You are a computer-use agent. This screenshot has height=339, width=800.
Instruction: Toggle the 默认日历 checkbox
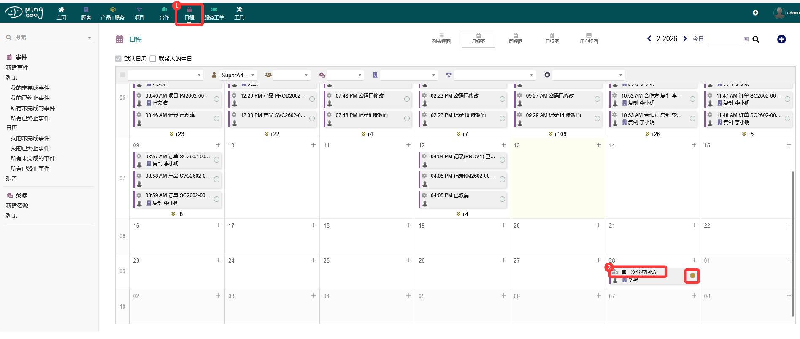click(x=119, y=59)
